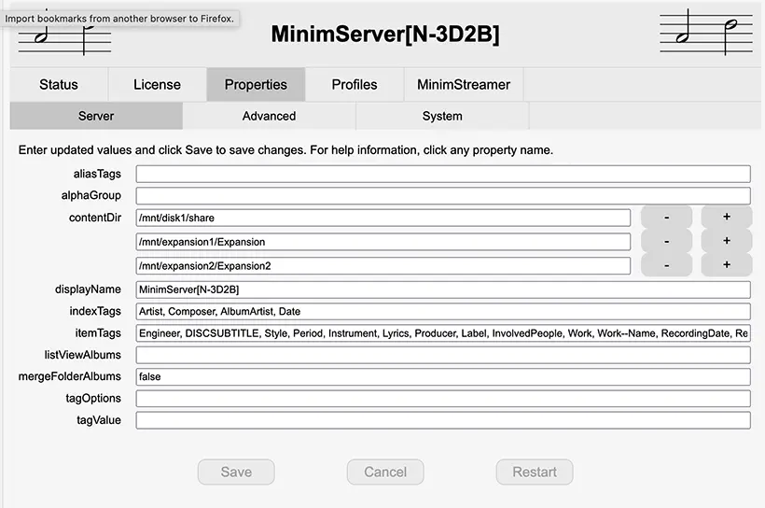Focus the alphaGroup input field

click(443, 195)
